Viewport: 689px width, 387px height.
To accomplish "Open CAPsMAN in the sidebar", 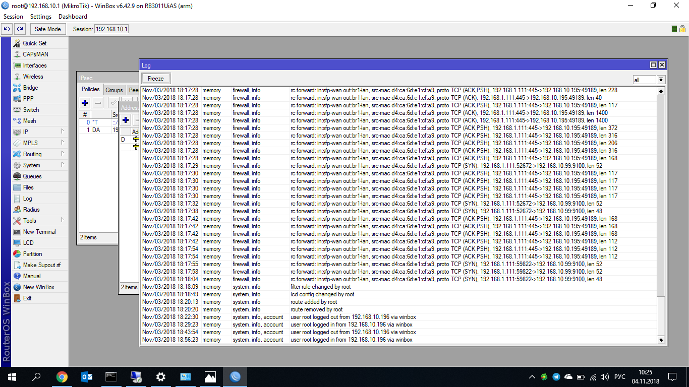I will [40, 54].
